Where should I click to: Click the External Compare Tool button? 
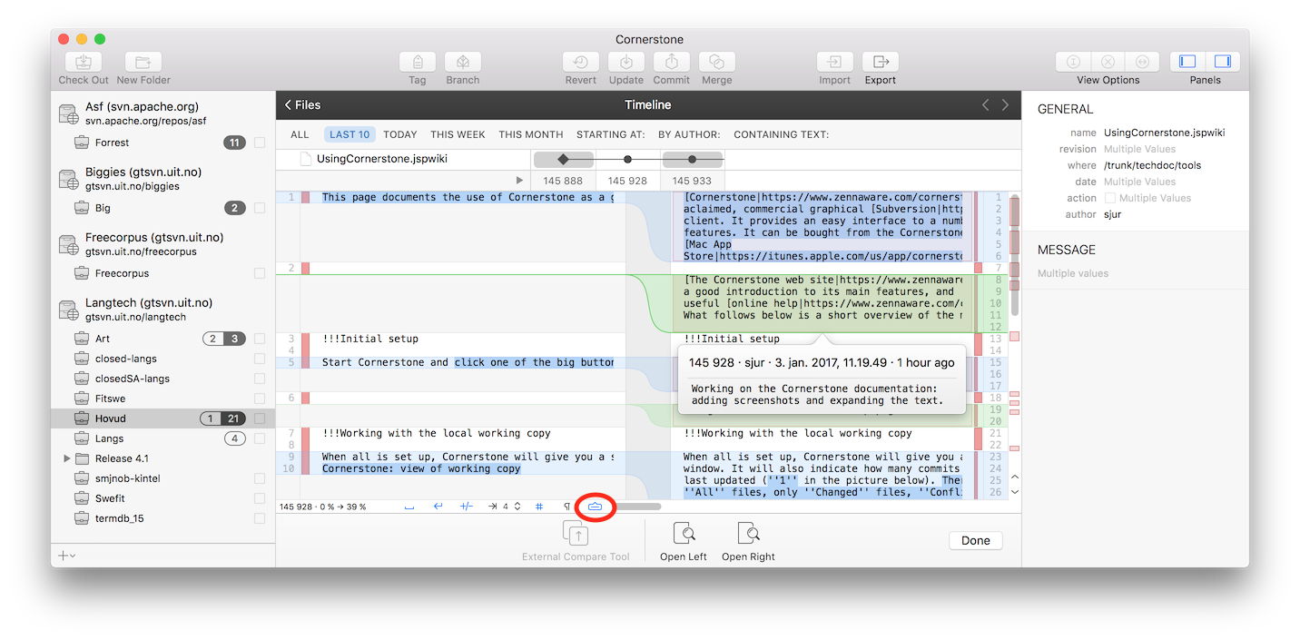click(x=576, y=541)
